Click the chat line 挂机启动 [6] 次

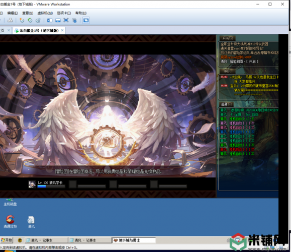click(237, 141)
